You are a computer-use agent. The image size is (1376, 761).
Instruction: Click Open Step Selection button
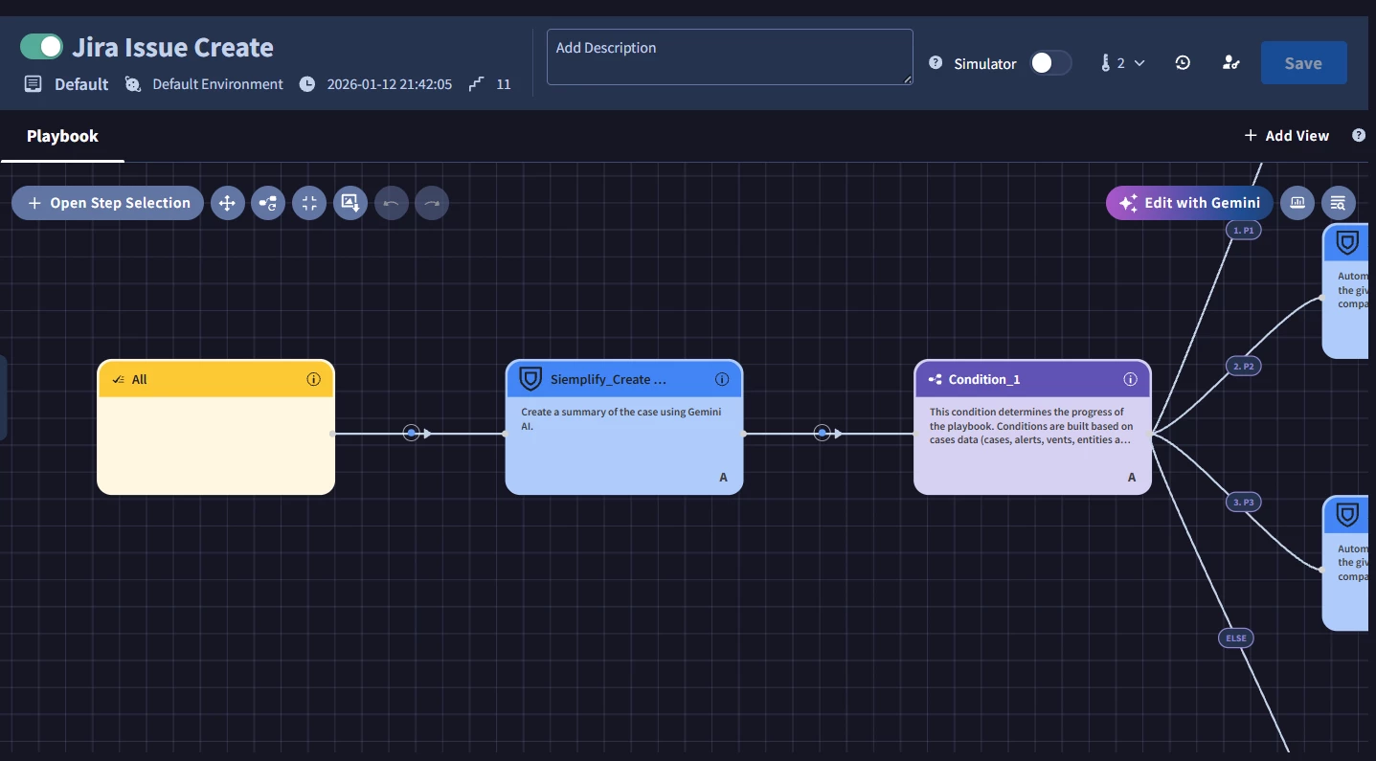[108, 203]
